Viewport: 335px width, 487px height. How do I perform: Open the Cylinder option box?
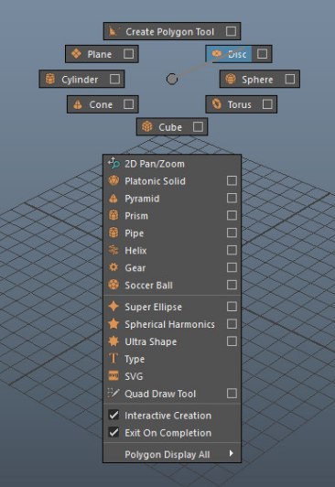coord(115,79)
